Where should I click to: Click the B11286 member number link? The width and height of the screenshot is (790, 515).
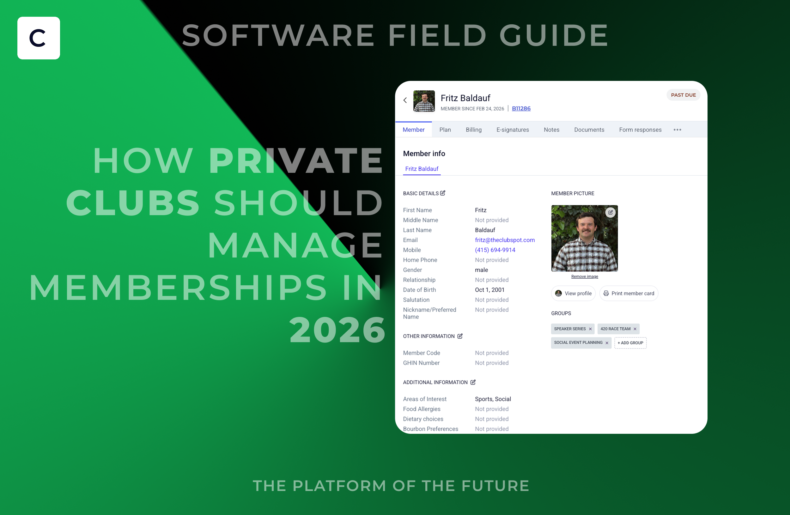point(521,108)
